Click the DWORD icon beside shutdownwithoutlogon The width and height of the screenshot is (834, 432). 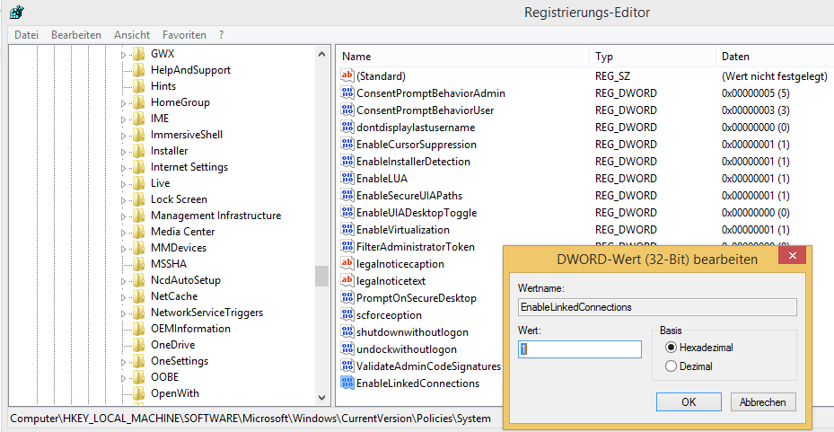tap(347, 332)
